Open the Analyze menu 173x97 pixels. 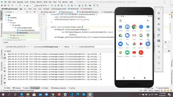pyautogui.click(x=32, y=2)
